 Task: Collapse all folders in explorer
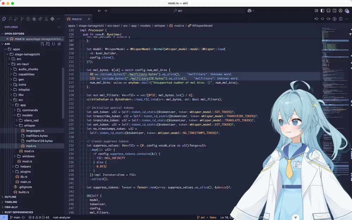coord(59,44)
